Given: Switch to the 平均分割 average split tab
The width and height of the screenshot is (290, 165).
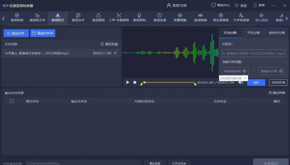Looking at the screenshot, I should point(253,33).
